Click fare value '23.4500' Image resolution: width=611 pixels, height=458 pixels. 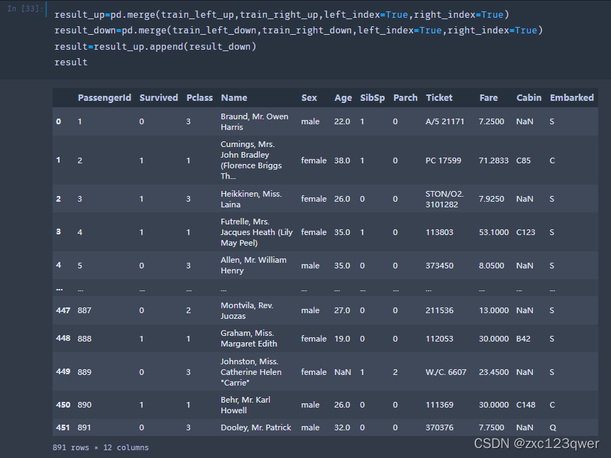pyautogui.click(x=494, y=372)
